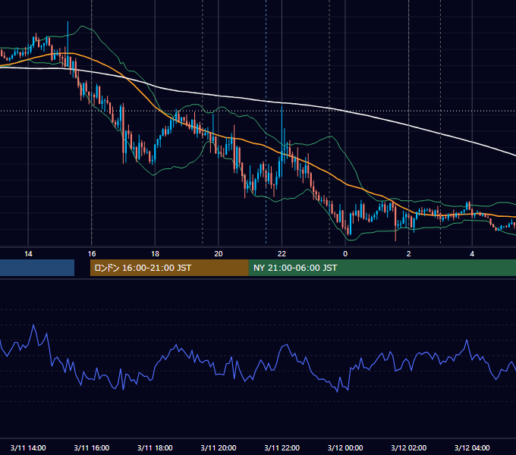Click the 3/11 22:00 date label

coord(282,447)
